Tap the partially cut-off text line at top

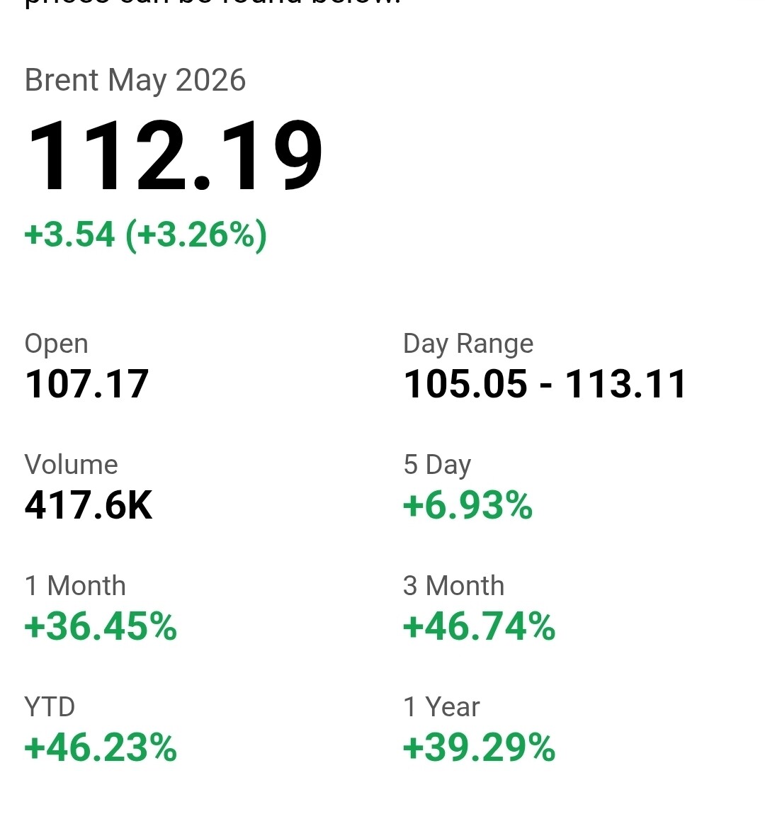click(x=212, y=4)
